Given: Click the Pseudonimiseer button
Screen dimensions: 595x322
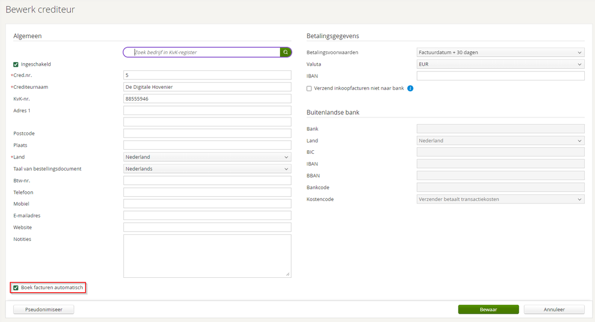Looking at the screenshot, I should (43, 309).
